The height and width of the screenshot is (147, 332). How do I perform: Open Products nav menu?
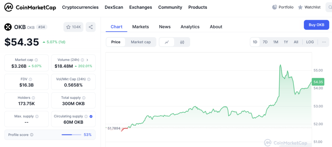pos(198,7)
